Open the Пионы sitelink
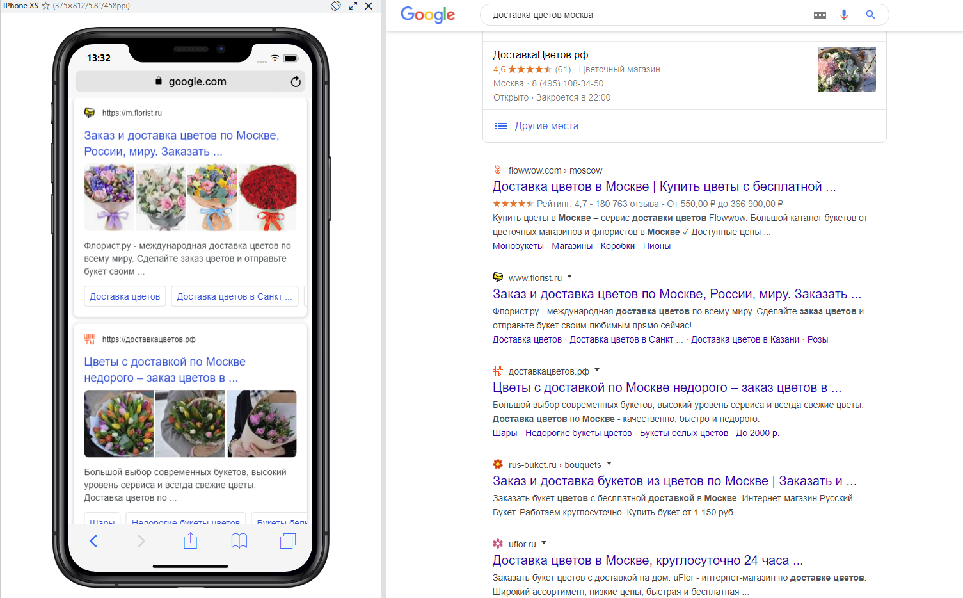Screen dimensions: 963x598 [x=657, y=246]
